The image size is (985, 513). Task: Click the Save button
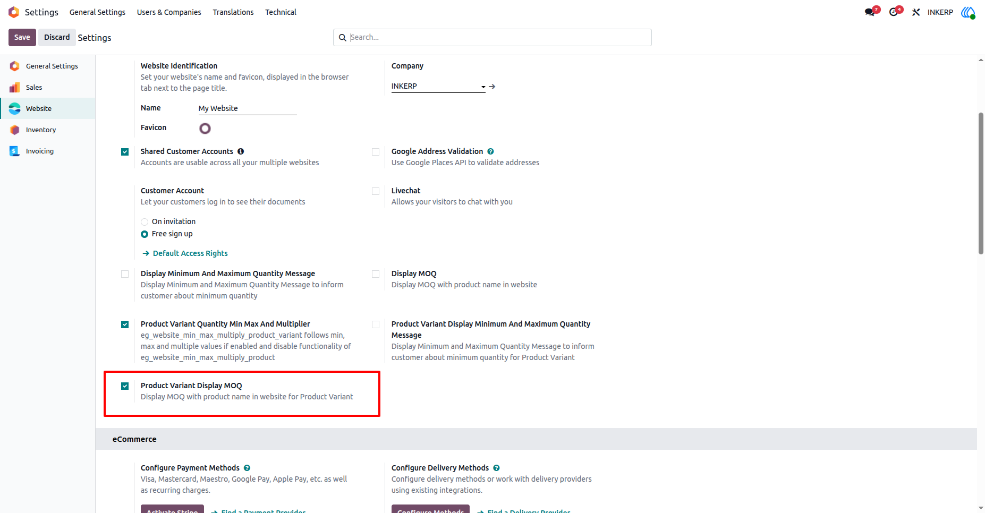coord(22,37)
